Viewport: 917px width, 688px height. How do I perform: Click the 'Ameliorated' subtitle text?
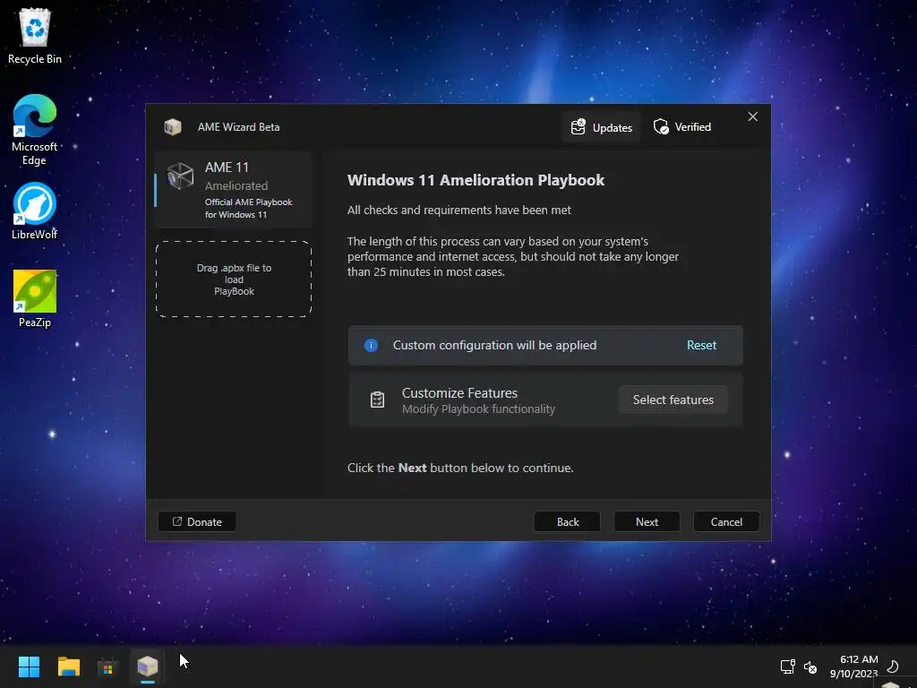click(236, 185)
